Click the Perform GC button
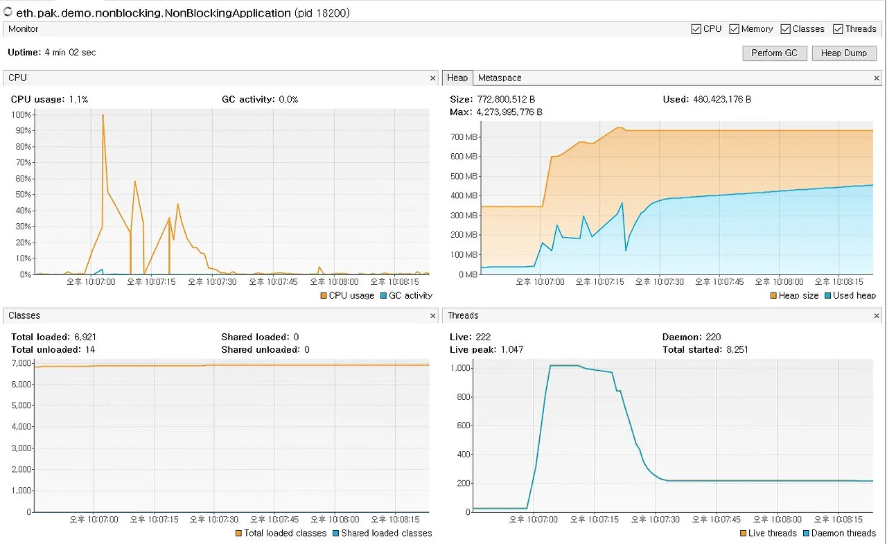The height and width of the screenshot is (544, 887). (x=775, y=53)
